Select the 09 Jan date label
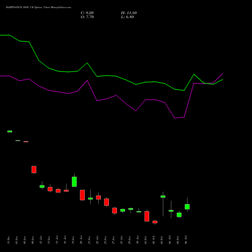The height and width of the screenshot is (252, 252). point(33,240)
